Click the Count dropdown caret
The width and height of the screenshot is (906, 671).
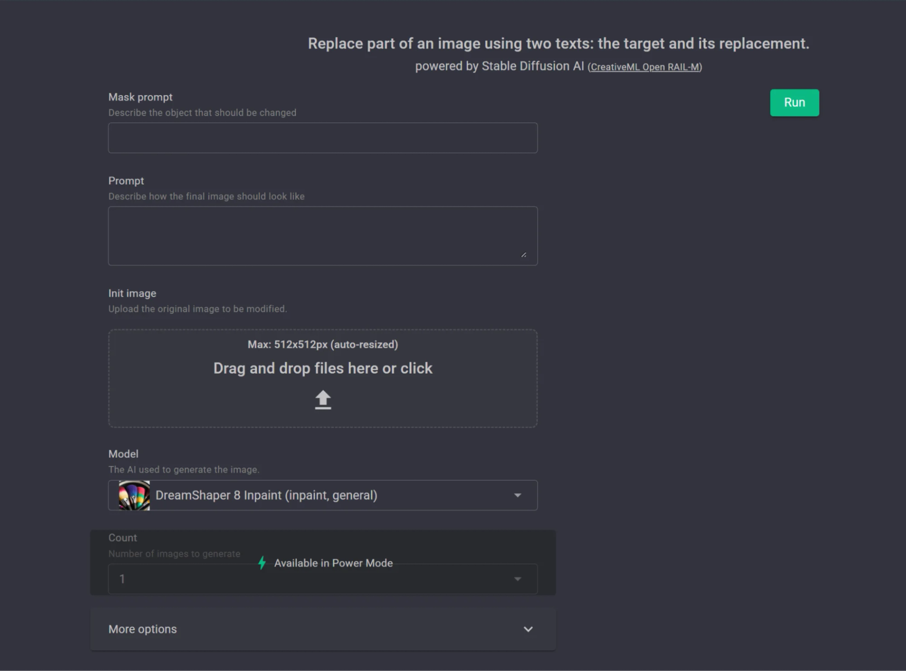tap(517, 579)
